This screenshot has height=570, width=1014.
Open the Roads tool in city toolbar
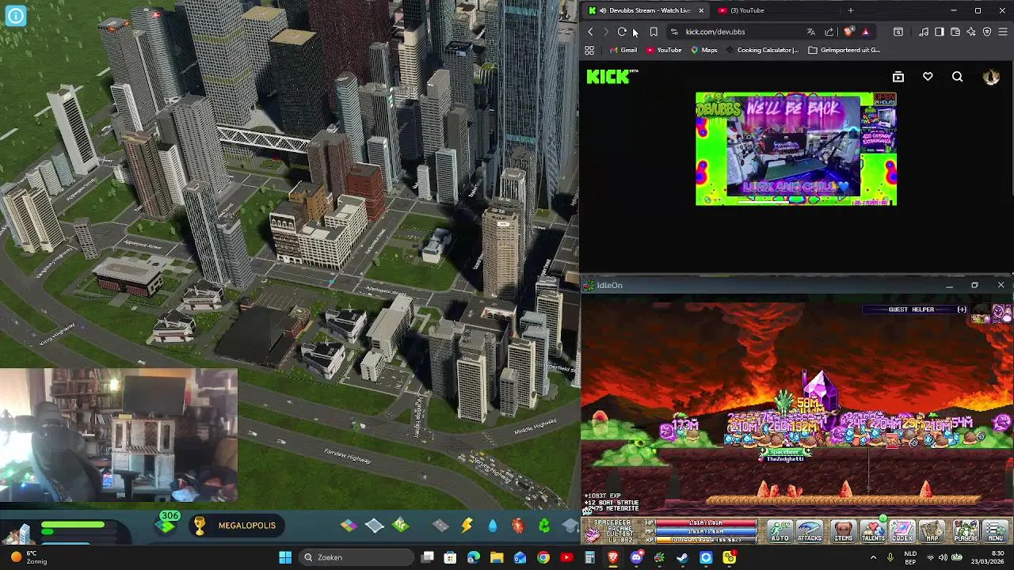(x=440, y=526)
